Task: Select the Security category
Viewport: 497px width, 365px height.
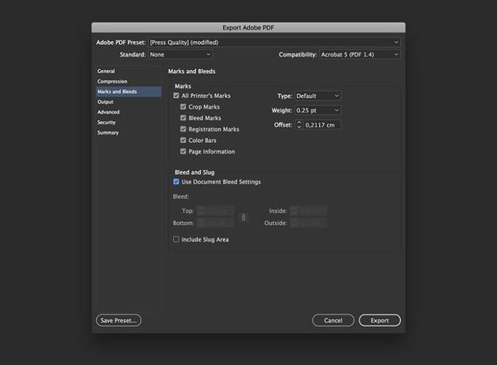Action: [129, 122]
